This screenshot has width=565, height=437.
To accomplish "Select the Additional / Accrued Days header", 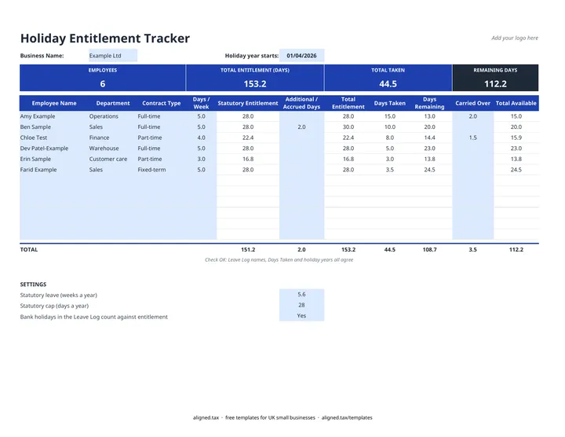I will [301, 103].
